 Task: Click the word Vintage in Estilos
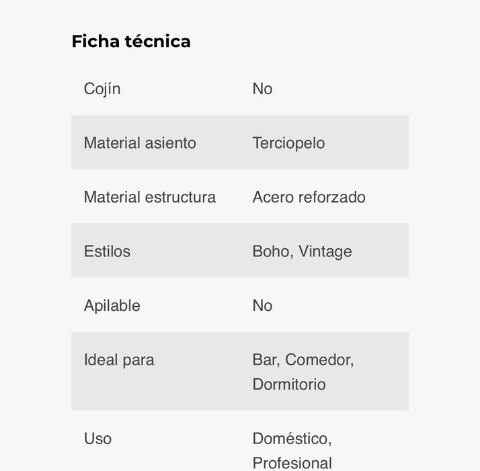tap(325, 251)
